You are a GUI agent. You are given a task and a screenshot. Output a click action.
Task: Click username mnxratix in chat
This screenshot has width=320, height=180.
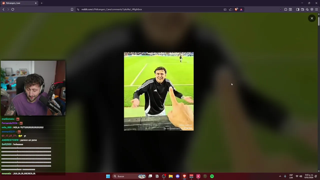(x=6, y=173)
